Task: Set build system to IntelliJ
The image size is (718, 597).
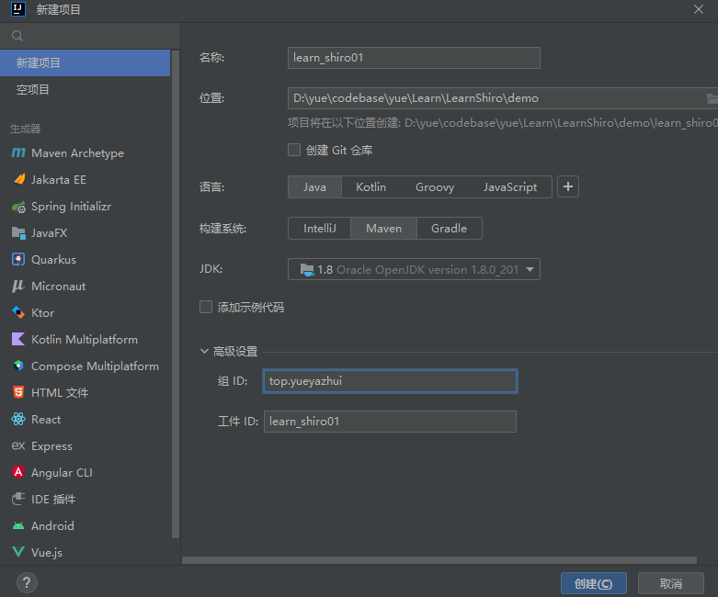Action: point(320,229)
